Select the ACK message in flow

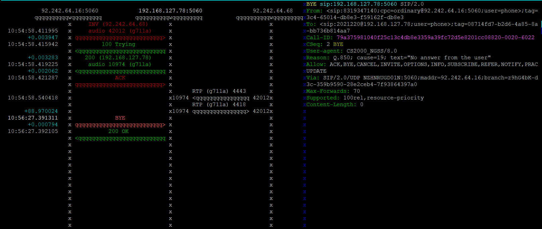(120, 78)
